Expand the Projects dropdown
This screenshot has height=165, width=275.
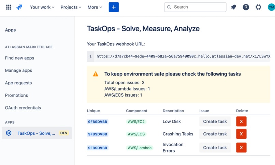71,7
